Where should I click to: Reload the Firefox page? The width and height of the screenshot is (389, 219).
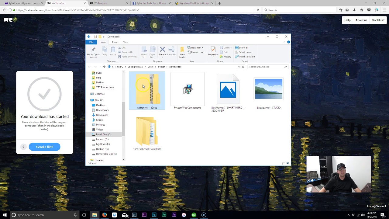coord(258,10)
